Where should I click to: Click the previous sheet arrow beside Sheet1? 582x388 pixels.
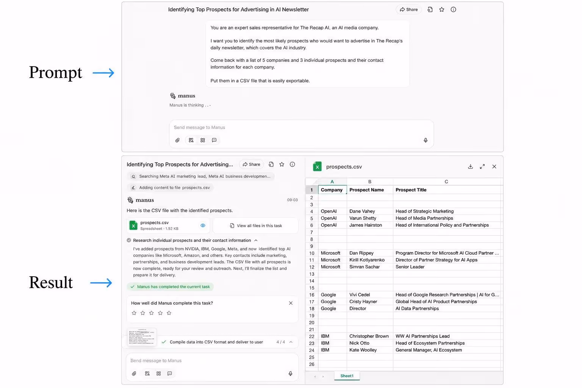tap(315, 376)
